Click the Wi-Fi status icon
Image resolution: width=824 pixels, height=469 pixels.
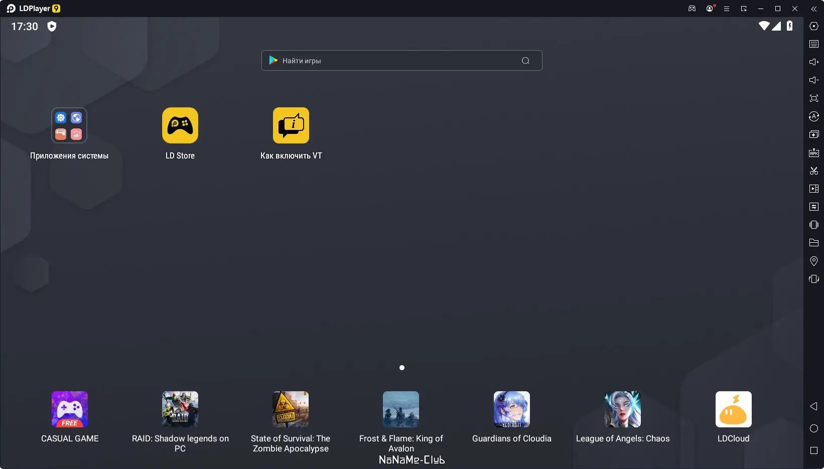coord(764,26)
